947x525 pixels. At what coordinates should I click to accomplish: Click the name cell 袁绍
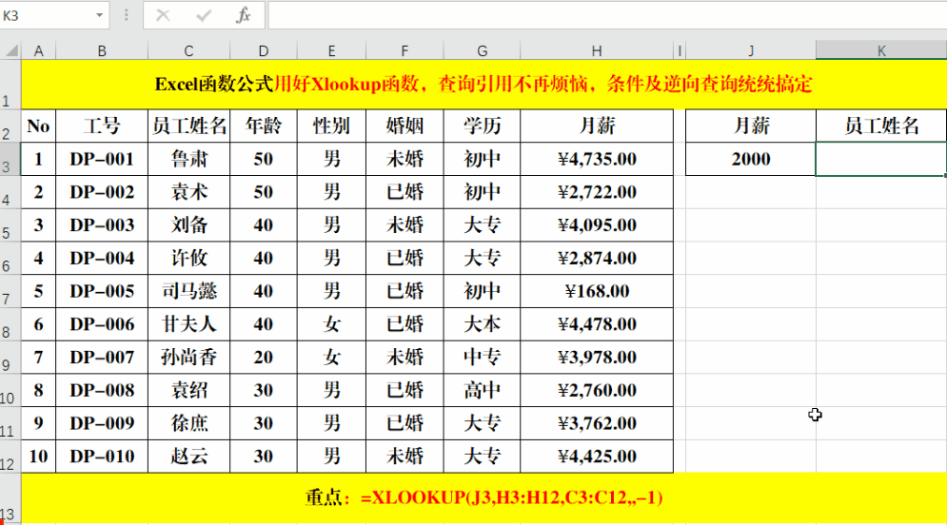189,391
